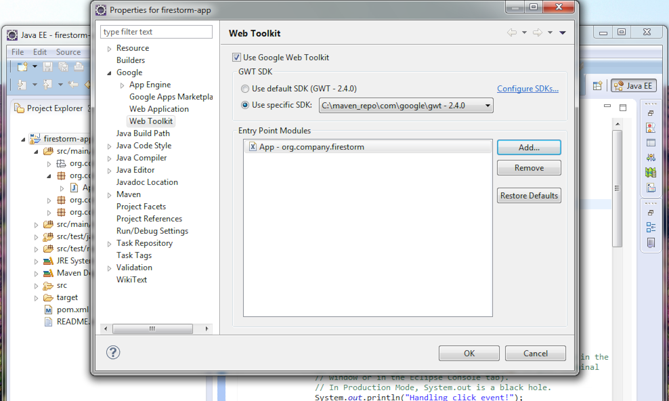Minimize the editor area in Eclipse
This screenshot has width=669, height=401.
point(607,106)
